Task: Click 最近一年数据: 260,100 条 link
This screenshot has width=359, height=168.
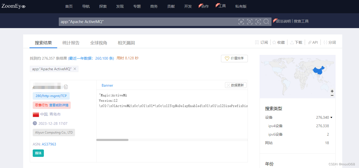Action: tap(91, 58)
